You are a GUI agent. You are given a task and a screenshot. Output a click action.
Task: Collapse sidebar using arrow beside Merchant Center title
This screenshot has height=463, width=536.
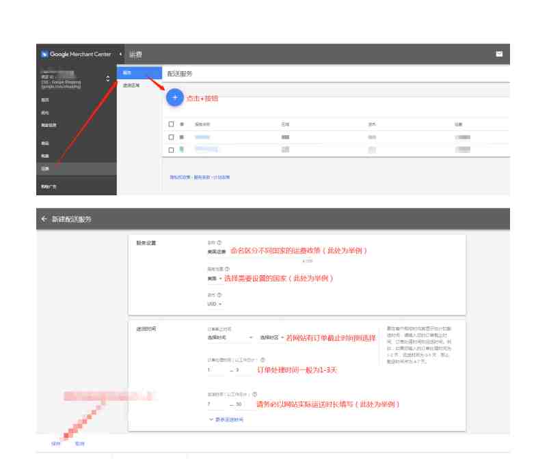point(120,54)
